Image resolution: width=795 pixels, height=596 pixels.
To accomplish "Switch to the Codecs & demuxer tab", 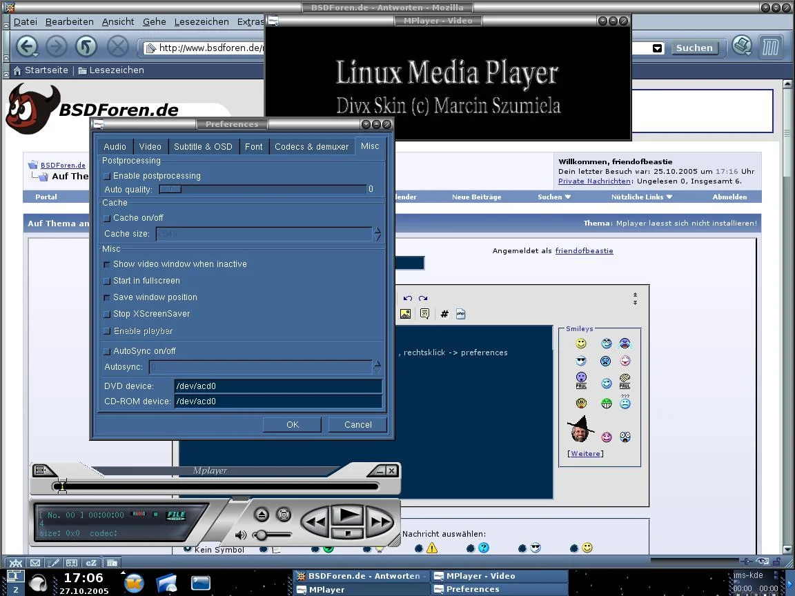I will 311,147.
